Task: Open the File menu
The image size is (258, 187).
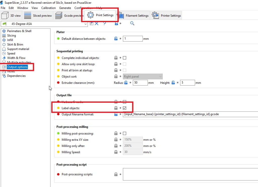Action: pos(3,8)
